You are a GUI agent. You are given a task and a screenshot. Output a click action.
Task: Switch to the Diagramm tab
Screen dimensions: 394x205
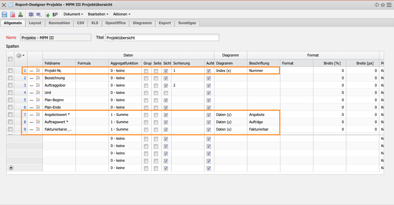pyautogui.click(x=142, y=23)
